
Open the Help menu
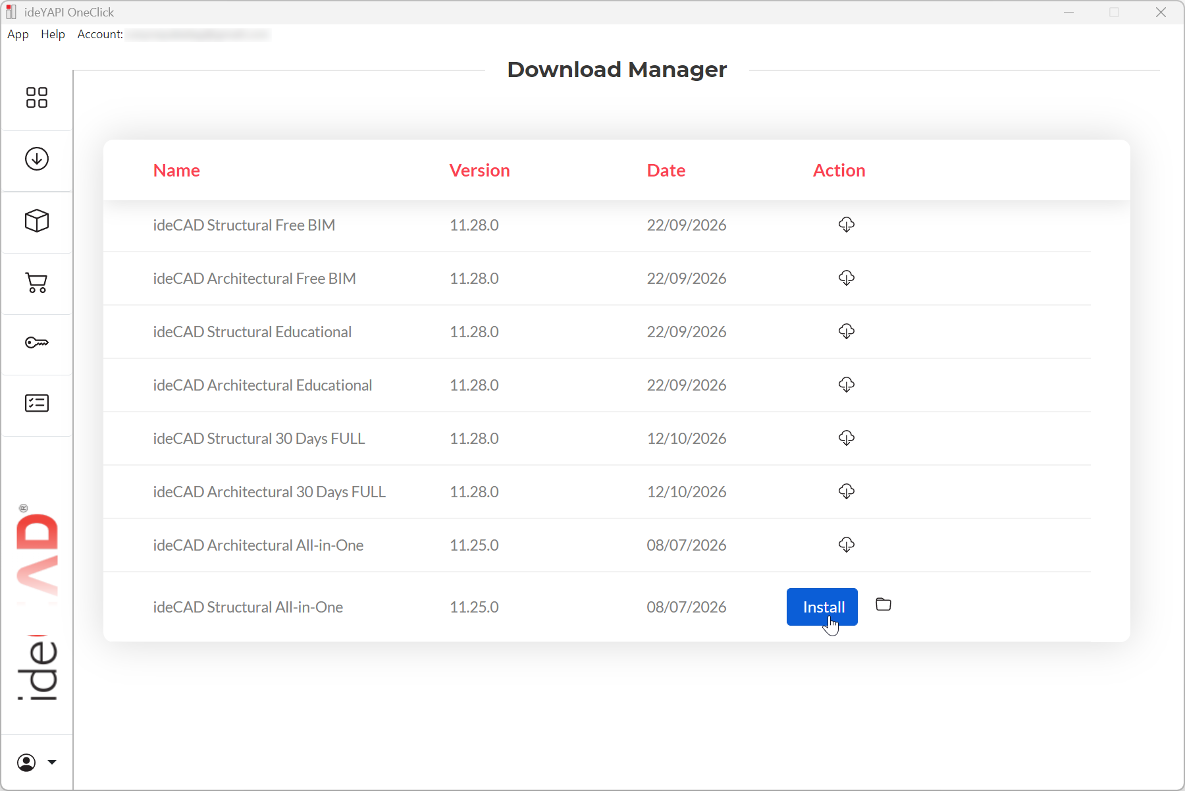click(x=53, y=34)
